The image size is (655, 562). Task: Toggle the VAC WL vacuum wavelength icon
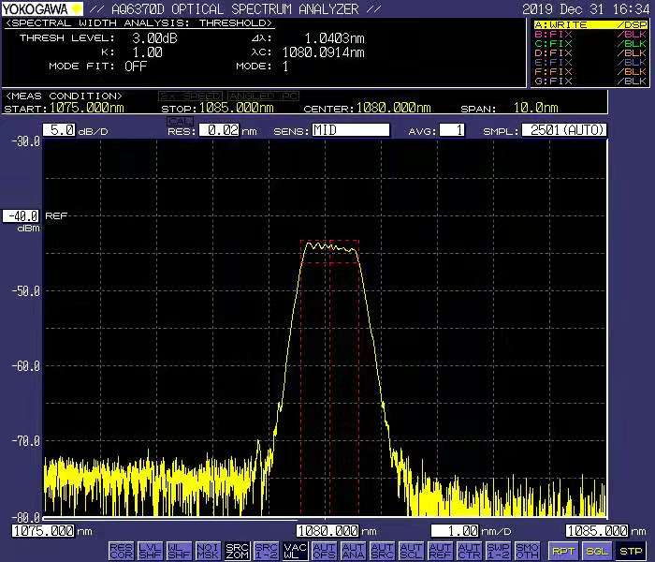click(295, 551)
